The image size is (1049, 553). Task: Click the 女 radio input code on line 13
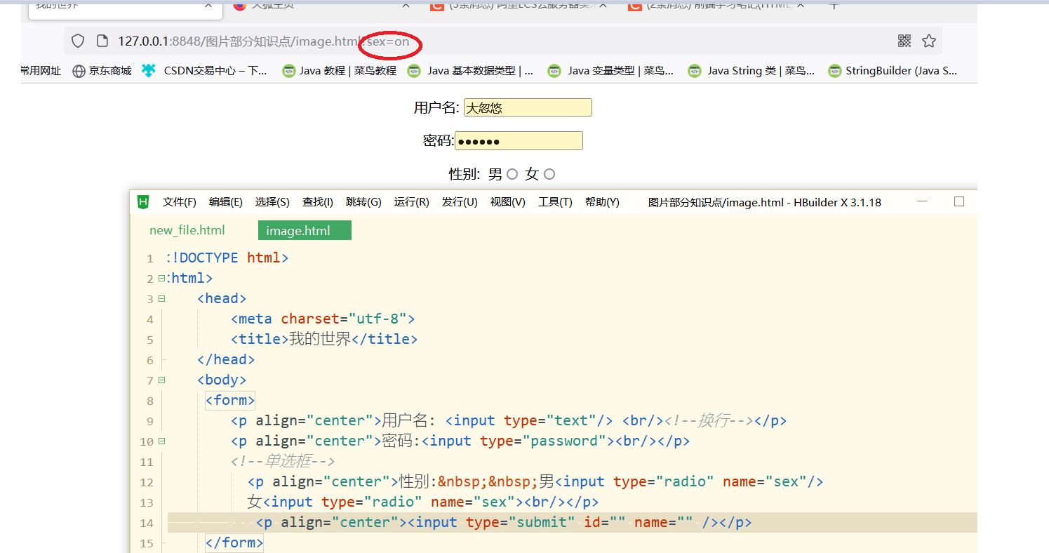(423, 502)
